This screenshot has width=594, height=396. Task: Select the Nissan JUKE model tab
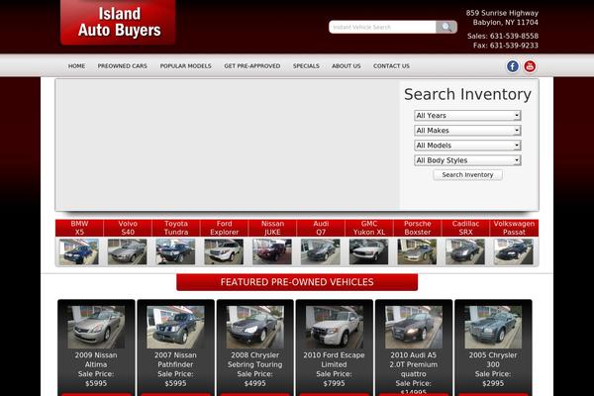coord(272,228)
